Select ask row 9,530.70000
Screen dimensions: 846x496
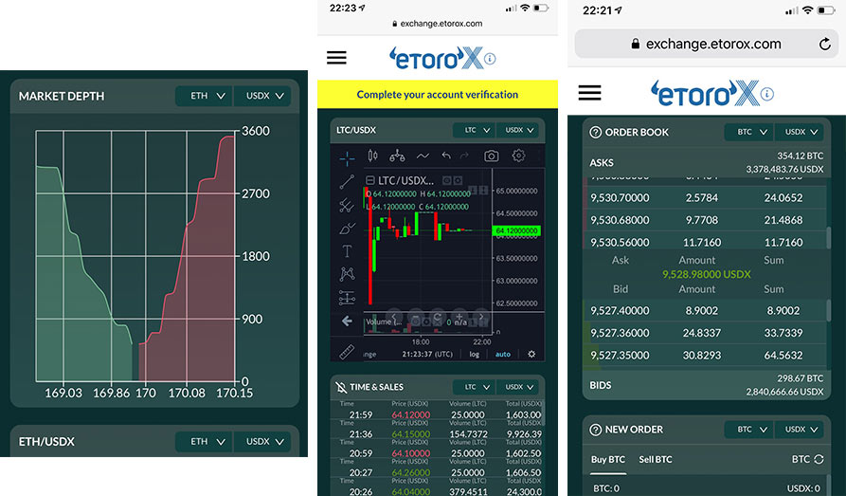click(x=705, y=198)
